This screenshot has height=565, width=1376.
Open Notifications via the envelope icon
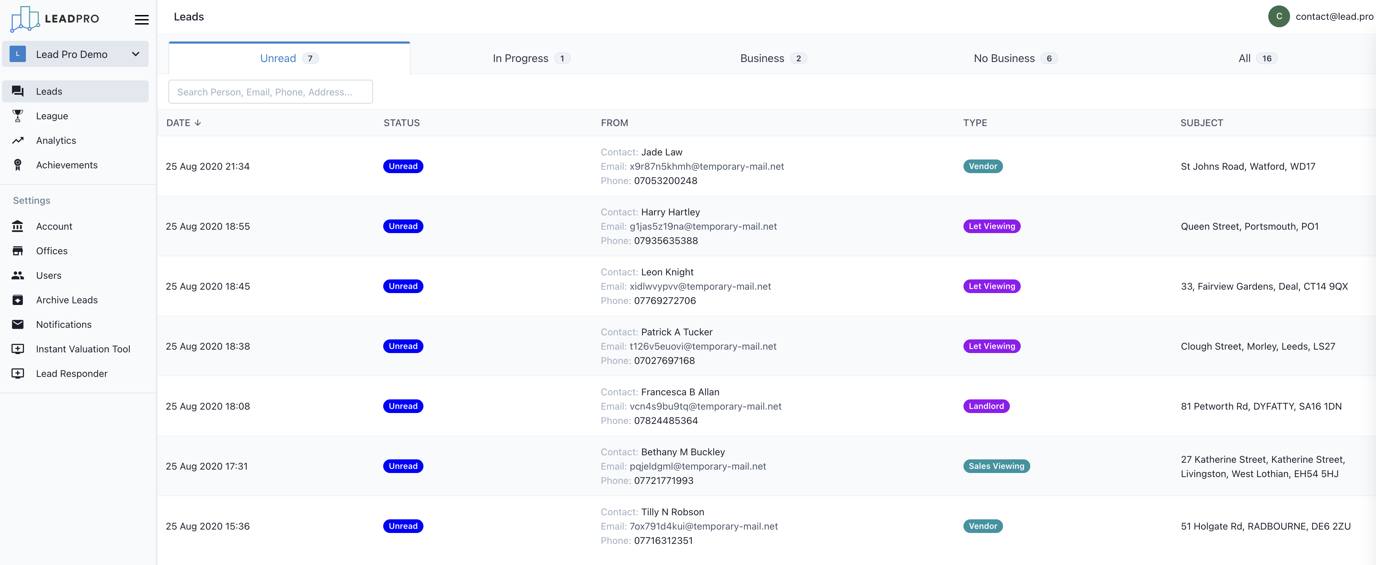[18, 324]
